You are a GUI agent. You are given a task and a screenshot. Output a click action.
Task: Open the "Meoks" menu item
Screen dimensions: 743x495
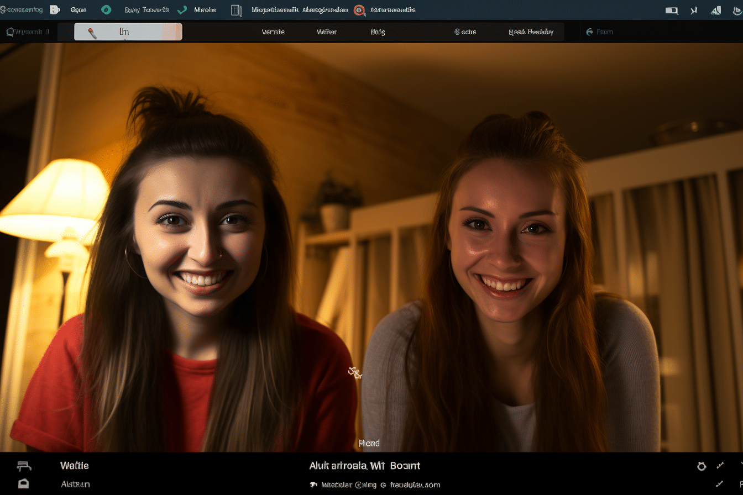[205, 10]
